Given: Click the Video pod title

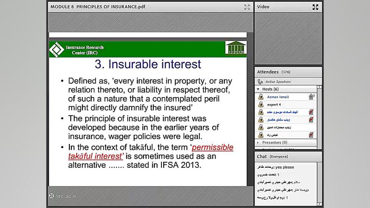Looking at the screenshot, I should (263, 7).
